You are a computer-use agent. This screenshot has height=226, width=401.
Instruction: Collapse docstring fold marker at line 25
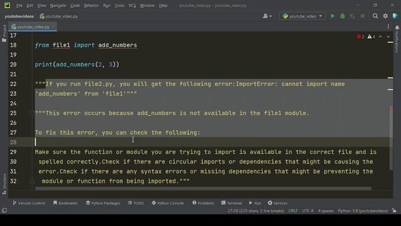tap(32, 113)
